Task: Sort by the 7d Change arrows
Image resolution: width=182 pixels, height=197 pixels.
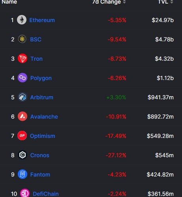Action: (x=124, y=2)
